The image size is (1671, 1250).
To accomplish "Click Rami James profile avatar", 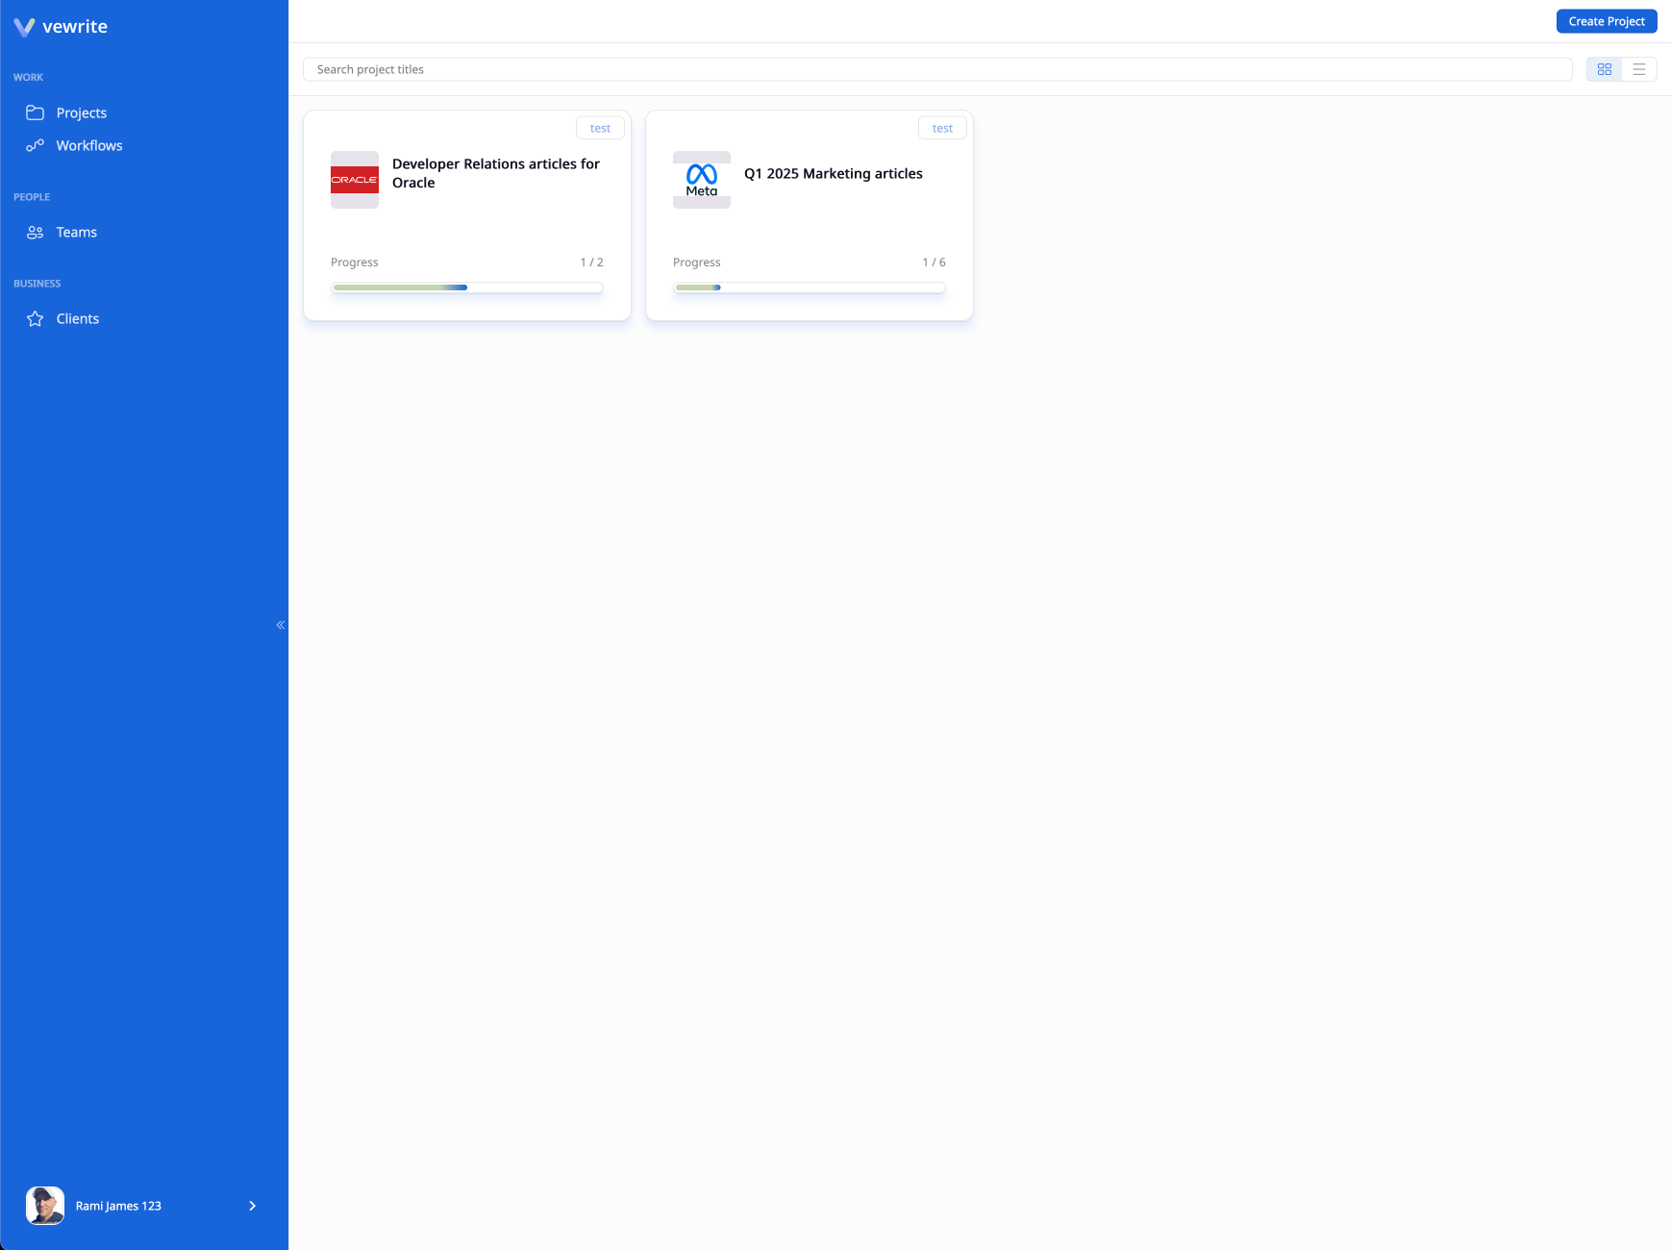I will [x=45, y=1206].
